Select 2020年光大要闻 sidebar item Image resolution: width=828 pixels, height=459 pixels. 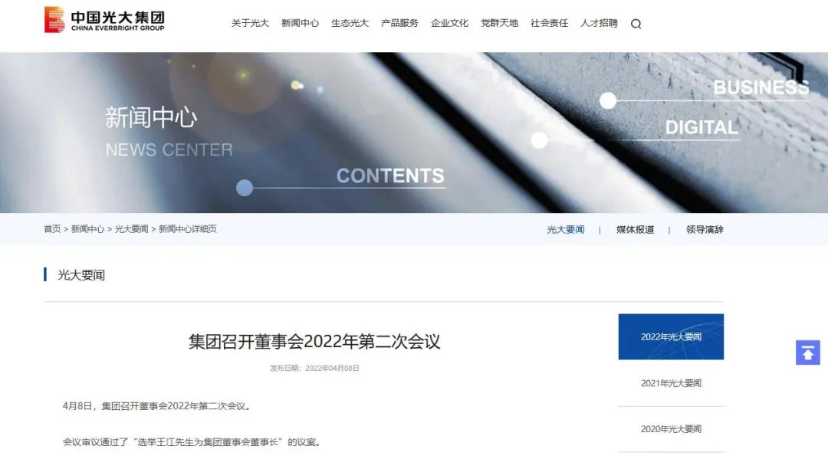[x=671, y=429]
